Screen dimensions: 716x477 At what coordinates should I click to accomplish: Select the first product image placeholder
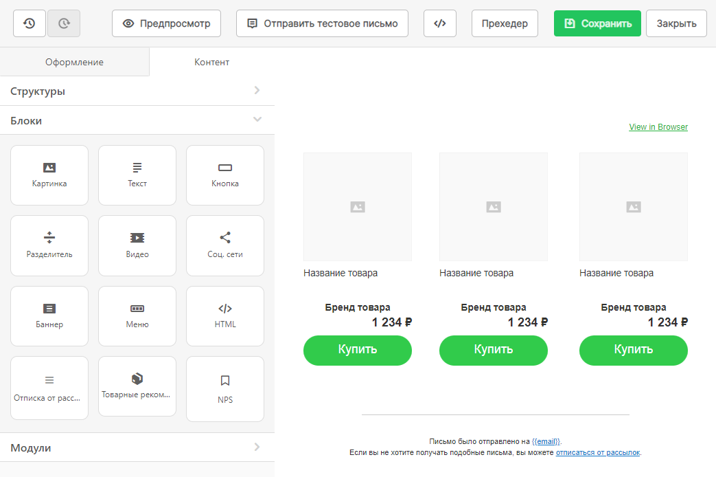point(357,207)
